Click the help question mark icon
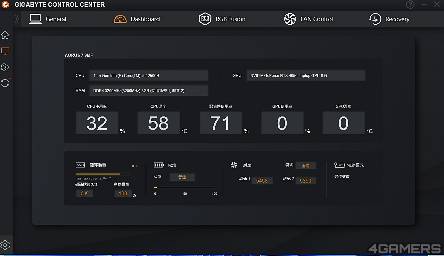 [x=410, y=4]
